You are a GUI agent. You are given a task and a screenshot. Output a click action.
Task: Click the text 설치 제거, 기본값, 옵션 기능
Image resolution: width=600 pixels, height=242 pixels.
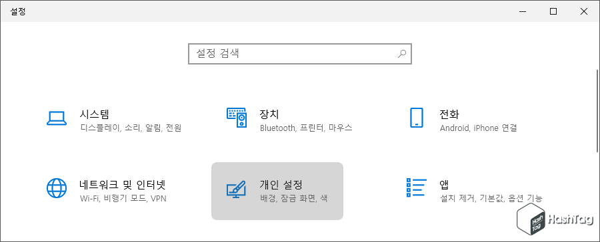pyautogui.click(x=491, y=199)
